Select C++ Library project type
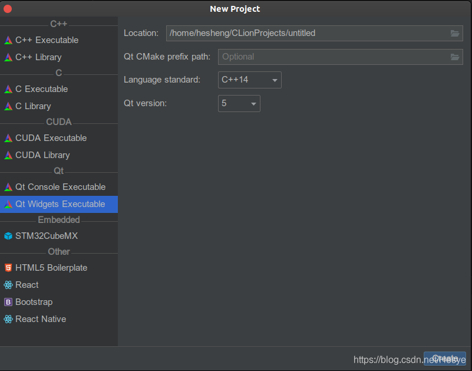Viewport: 472px width, 371px height. (59, 57)
